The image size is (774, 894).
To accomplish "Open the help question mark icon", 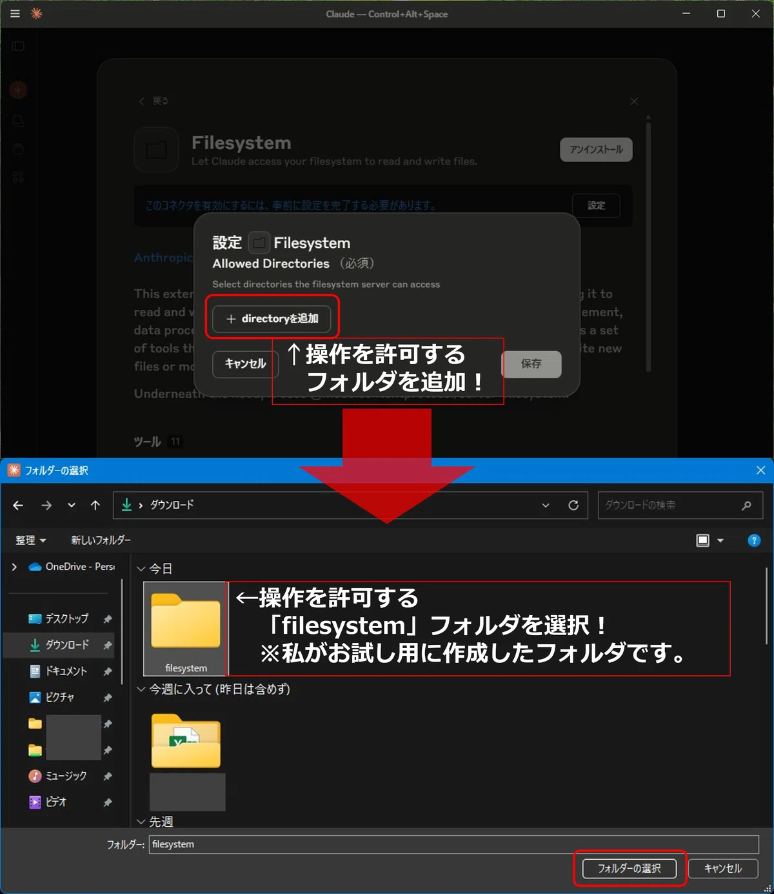I will click(754, 540).
